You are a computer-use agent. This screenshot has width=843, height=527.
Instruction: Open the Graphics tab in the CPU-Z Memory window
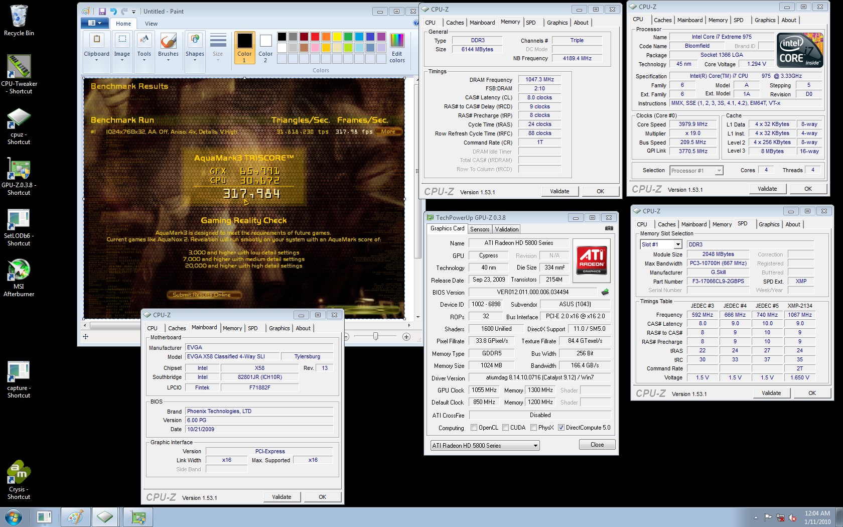point(557,23)
